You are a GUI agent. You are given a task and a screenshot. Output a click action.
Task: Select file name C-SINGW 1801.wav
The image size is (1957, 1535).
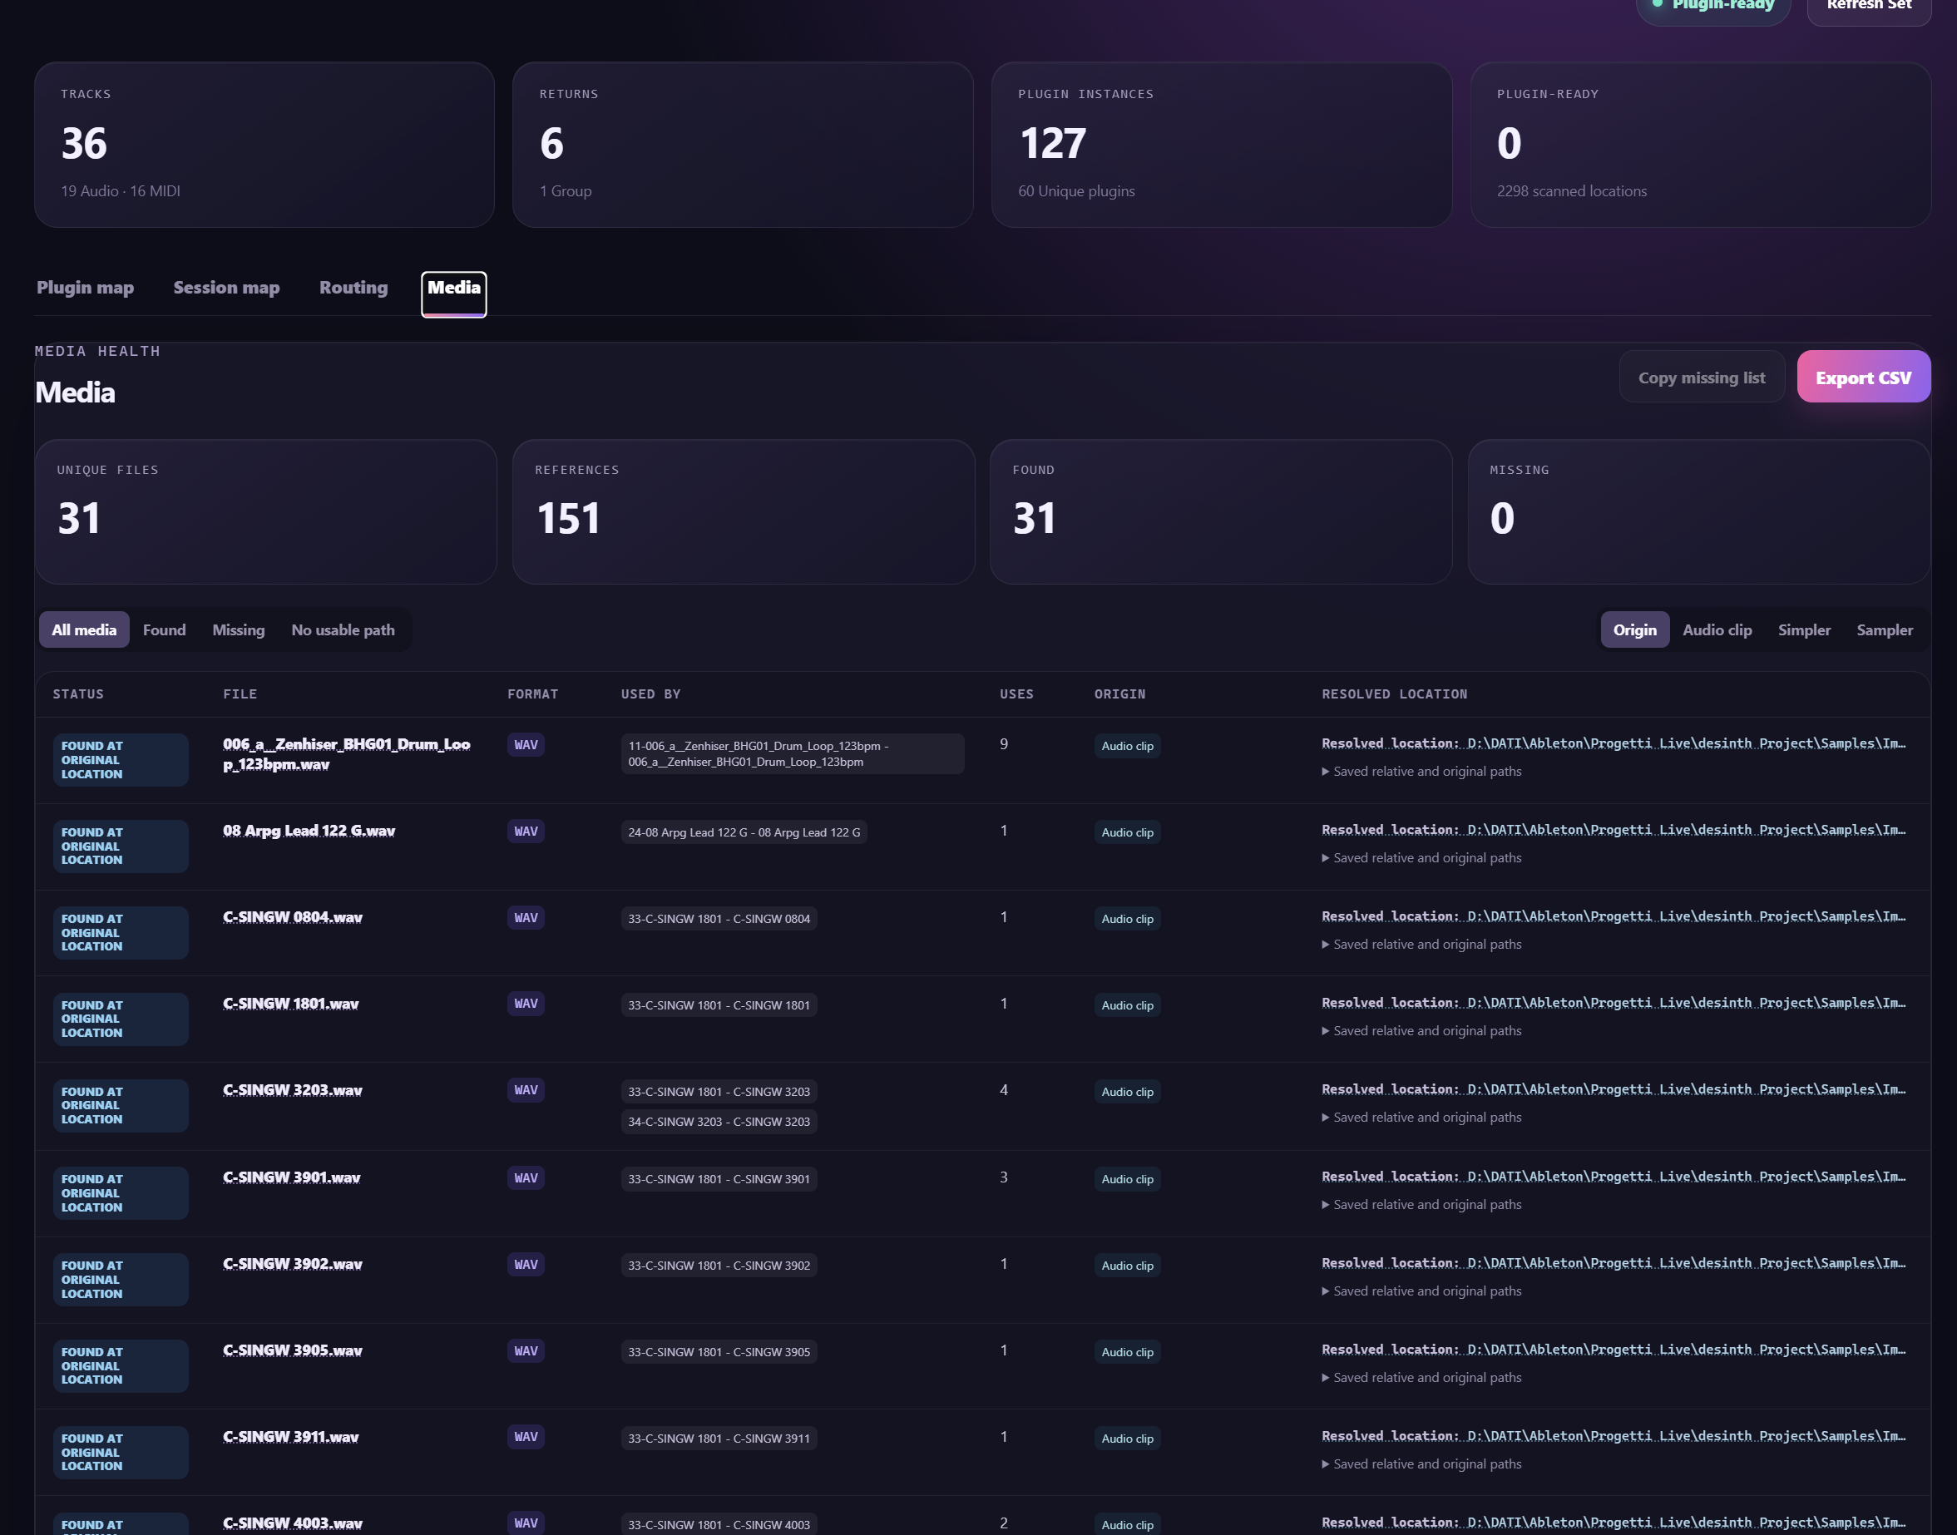pyautogui.click(x=291, y=1003)
